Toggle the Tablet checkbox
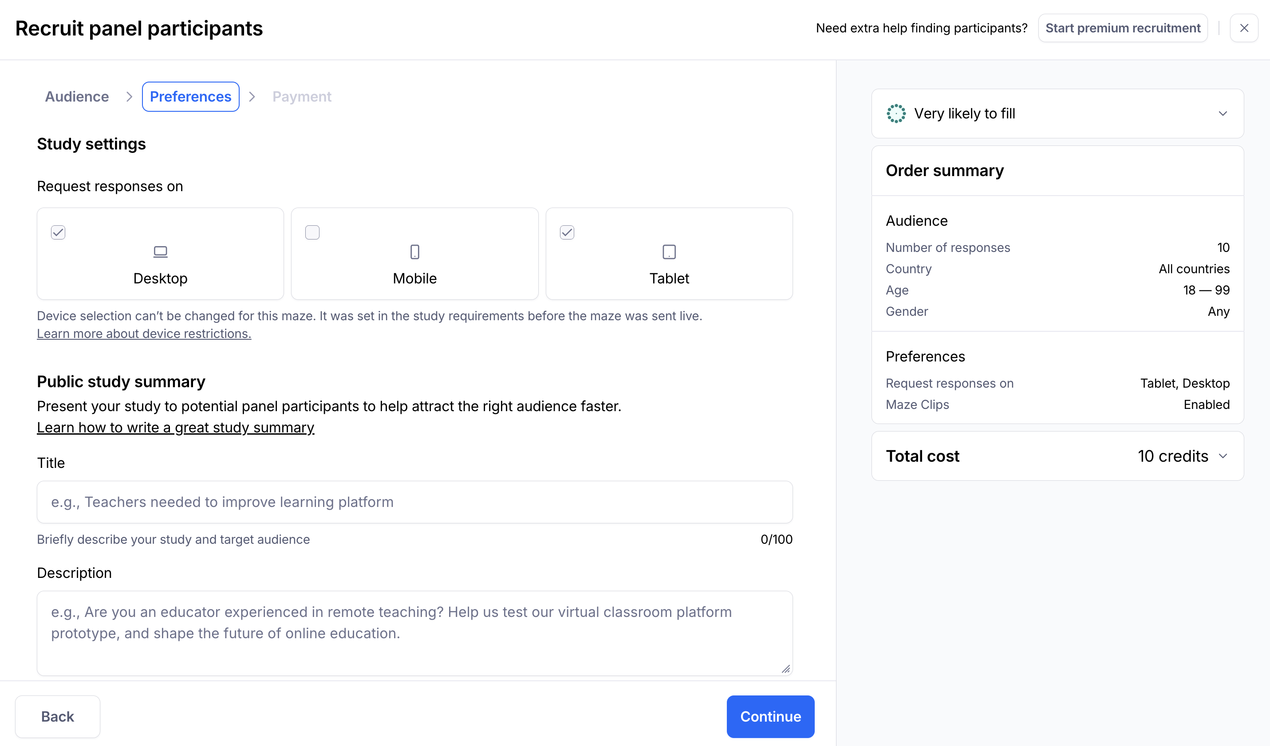Image resolution: width=1270 pixels, height=746 pixels. pos(567,232)
